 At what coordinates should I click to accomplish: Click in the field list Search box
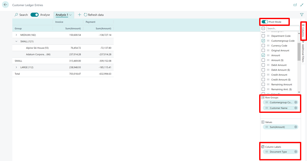283,28
